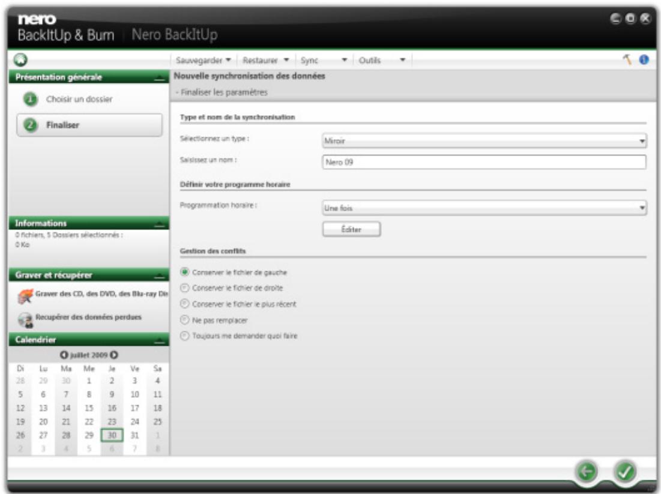This screenshot has height=494, width=661.
Task: Open the Outils menu
Action: pyautogui.click(x=381, y=60)
